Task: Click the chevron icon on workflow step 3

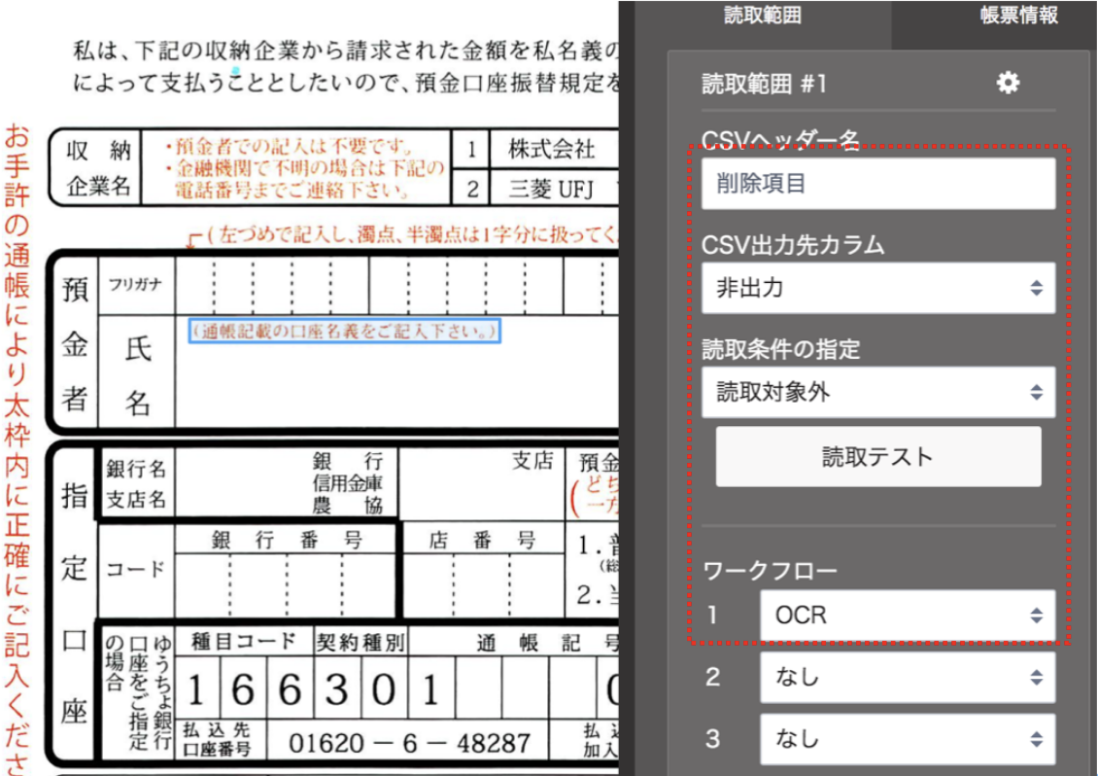Action: pos(1037,740)
